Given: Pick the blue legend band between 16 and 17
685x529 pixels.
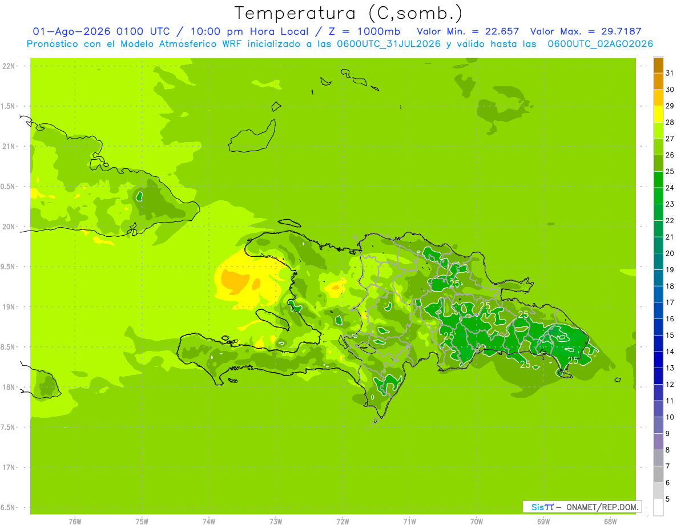Looking at the screenshot, I should coord(658,310).
